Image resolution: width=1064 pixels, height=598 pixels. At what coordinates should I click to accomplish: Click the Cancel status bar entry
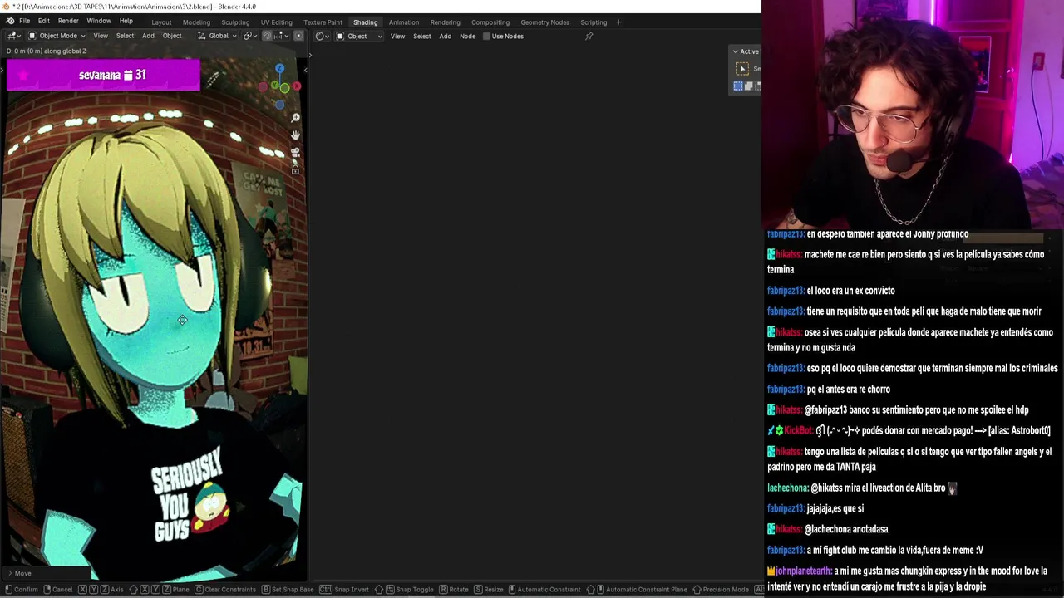point(57,589)
